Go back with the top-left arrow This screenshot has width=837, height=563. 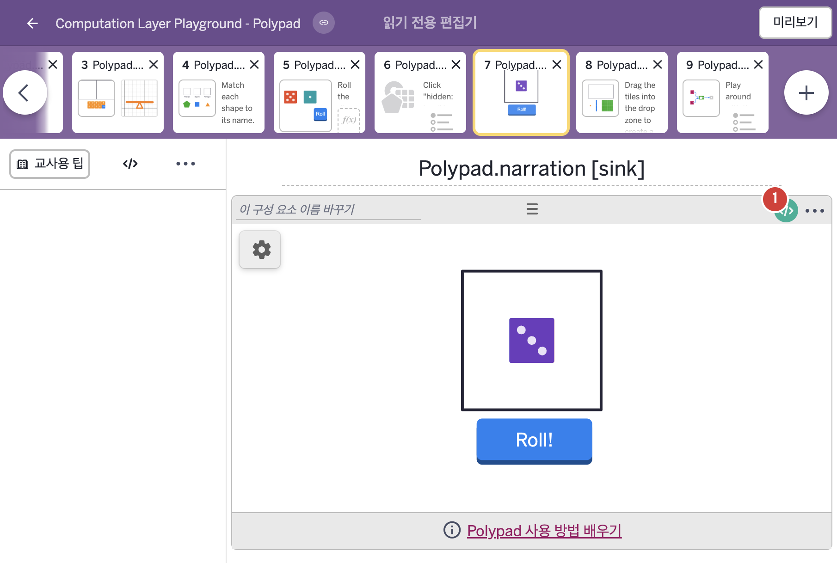tap(32, 23)
